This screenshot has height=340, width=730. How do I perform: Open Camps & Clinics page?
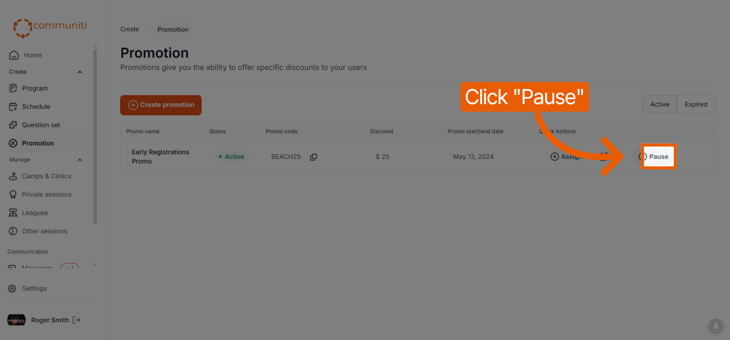(x=46, y=176)
